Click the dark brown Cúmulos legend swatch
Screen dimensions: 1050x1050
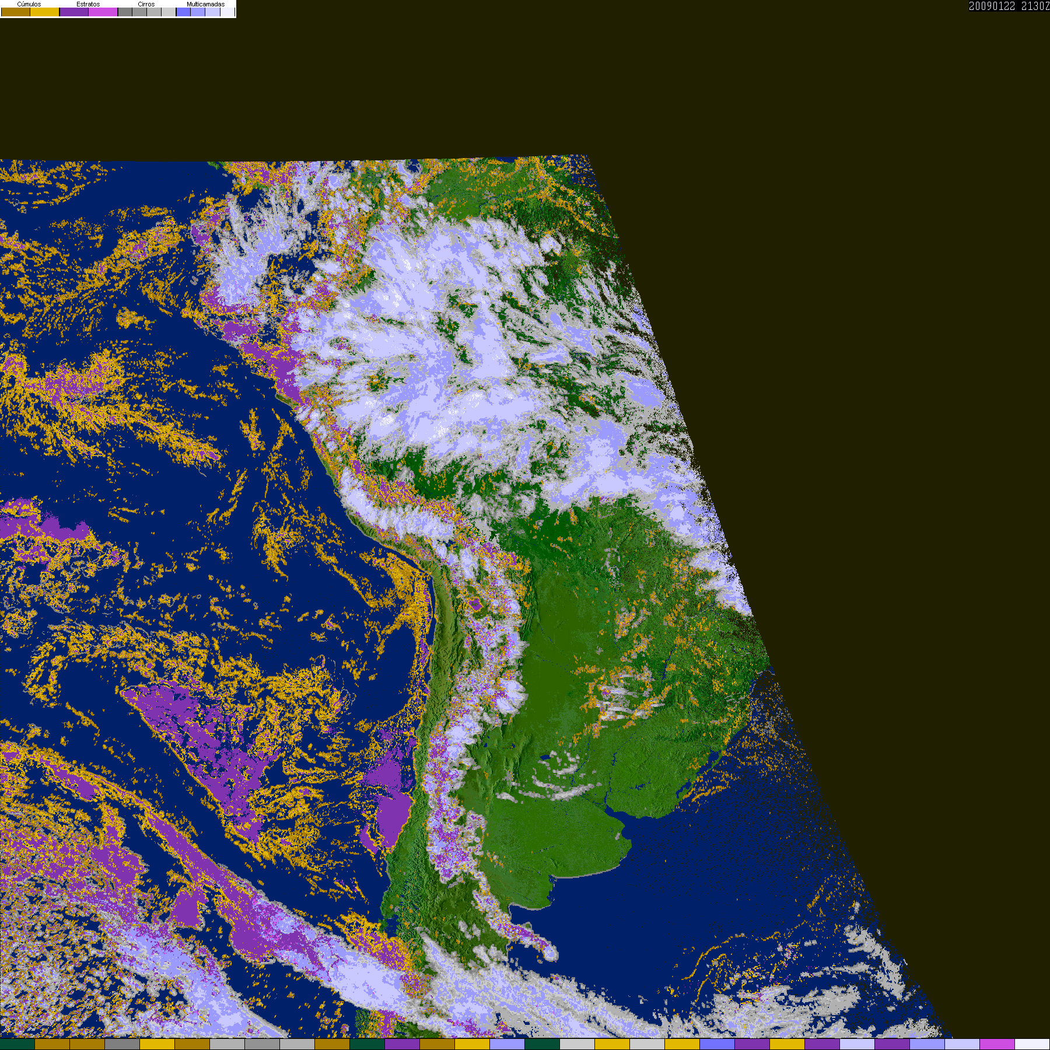16,12
